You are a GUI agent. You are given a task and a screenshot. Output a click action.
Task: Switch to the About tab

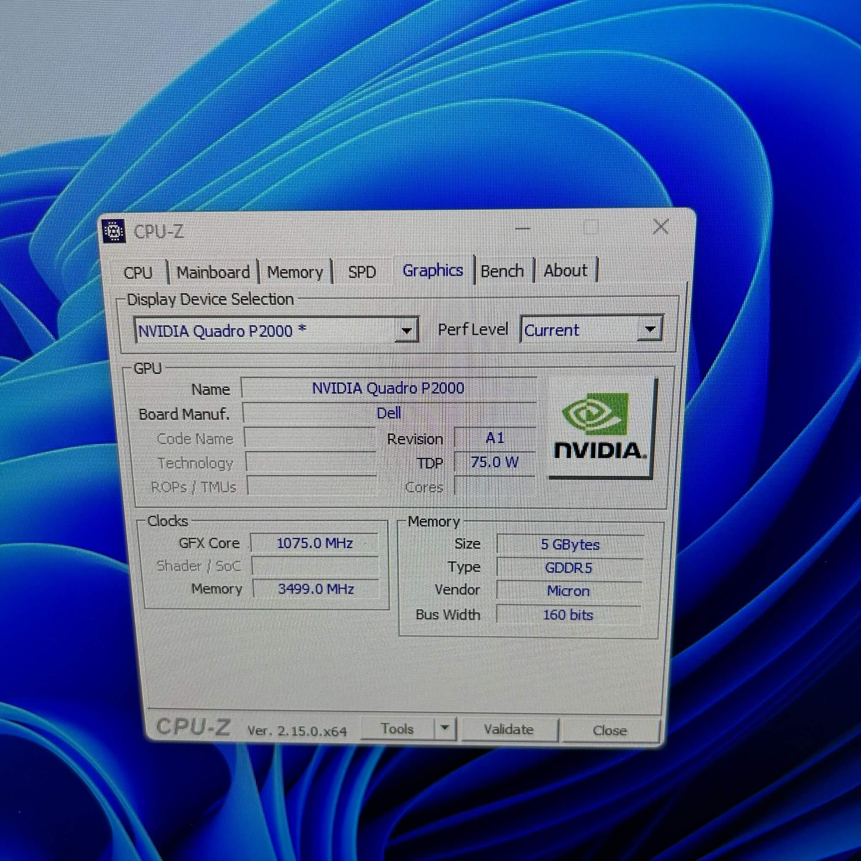(565, 270)
